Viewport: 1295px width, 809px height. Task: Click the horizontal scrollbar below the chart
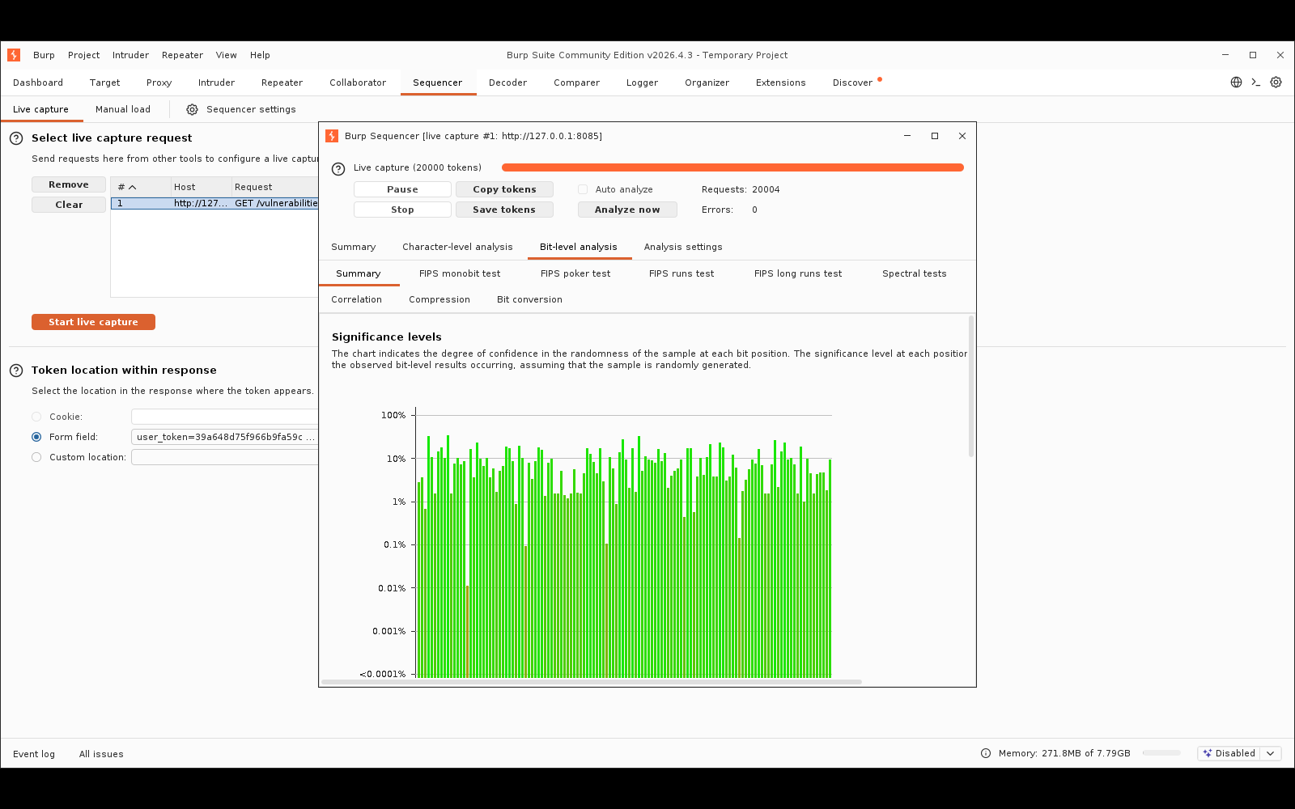click(x=591, y=682)
